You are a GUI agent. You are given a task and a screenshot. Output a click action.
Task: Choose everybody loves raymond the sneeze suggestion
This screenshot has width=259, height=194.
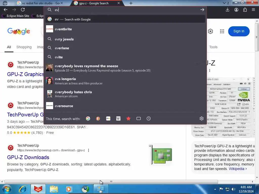click(x=125, y=68)
